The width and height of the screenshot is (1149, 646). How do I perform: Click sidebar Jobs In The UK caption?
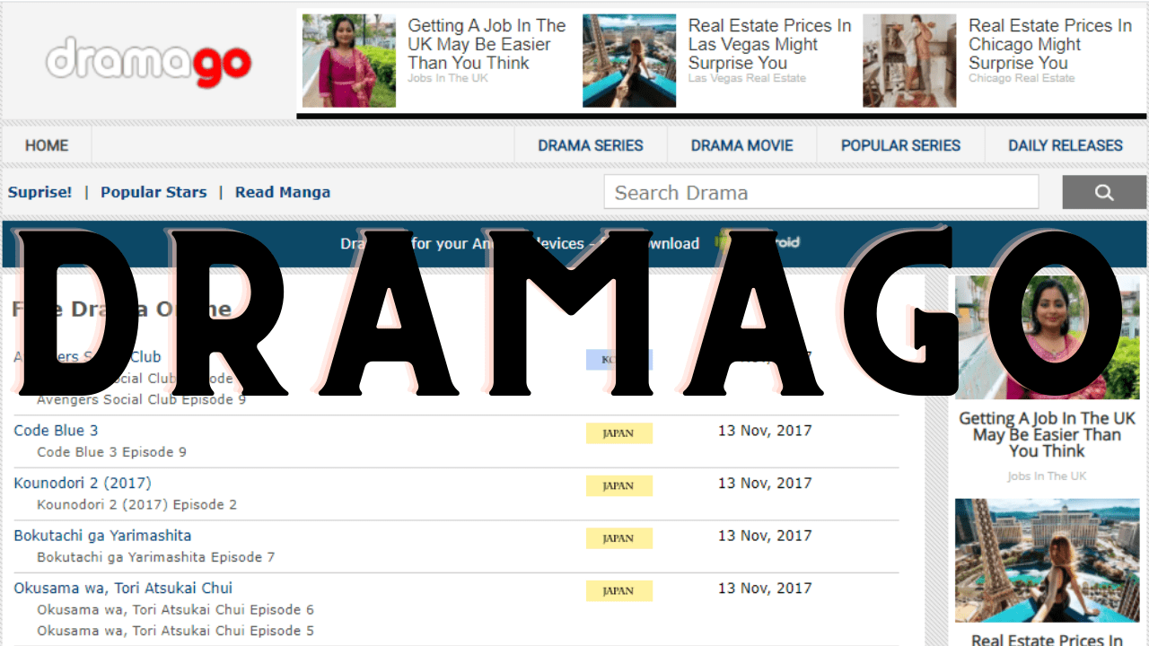tap(1047, 476)
